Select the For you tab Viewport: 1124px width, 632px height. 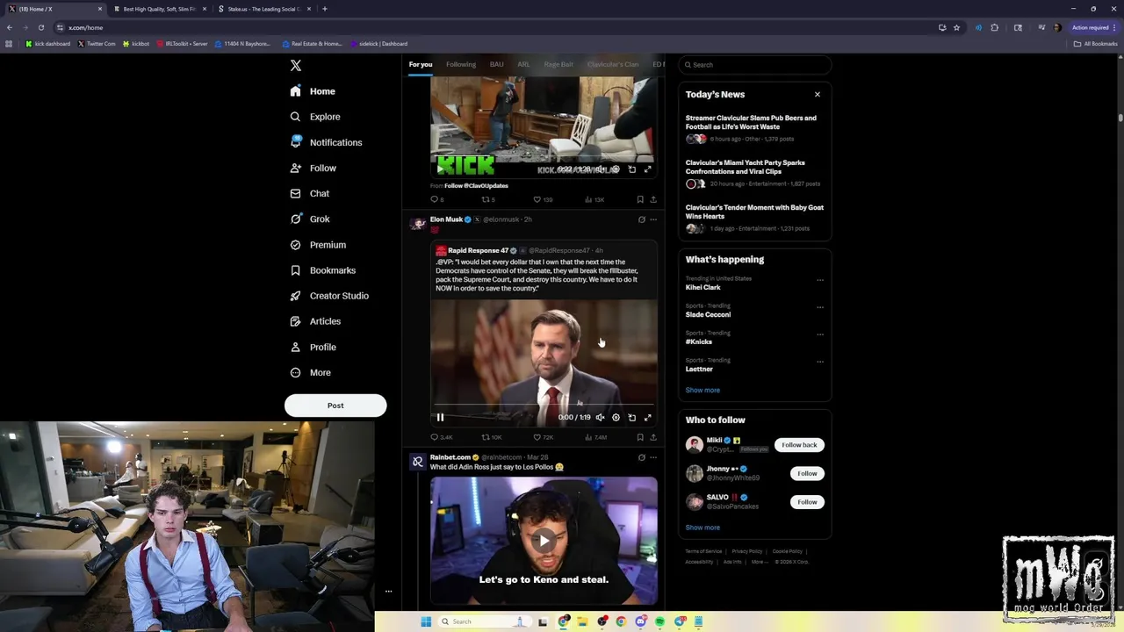[x=421, y=64]
